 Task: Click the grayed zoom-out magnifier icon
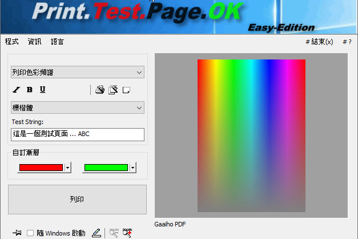click(114, 233)
